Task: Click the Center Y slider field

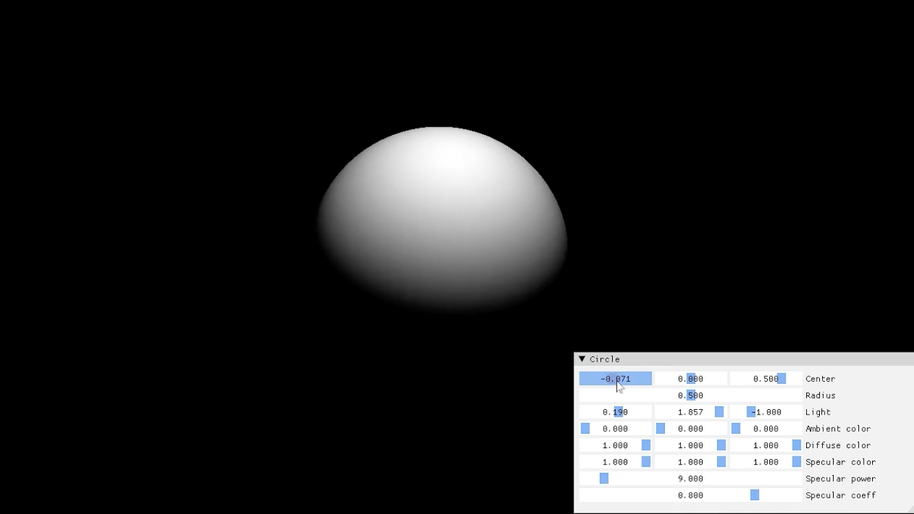Action: pyautogui.click(x=690, y=378)
